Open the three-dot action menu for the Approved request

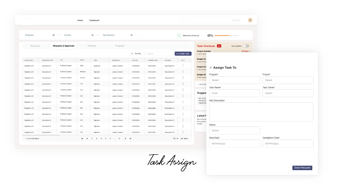pos(183,65)
